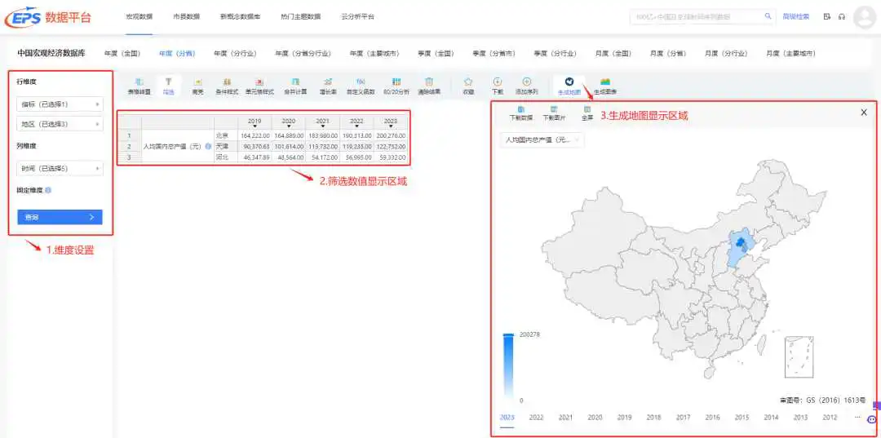
Task: Select the 筛选 filter tool
Action: [x=169, y=86]
